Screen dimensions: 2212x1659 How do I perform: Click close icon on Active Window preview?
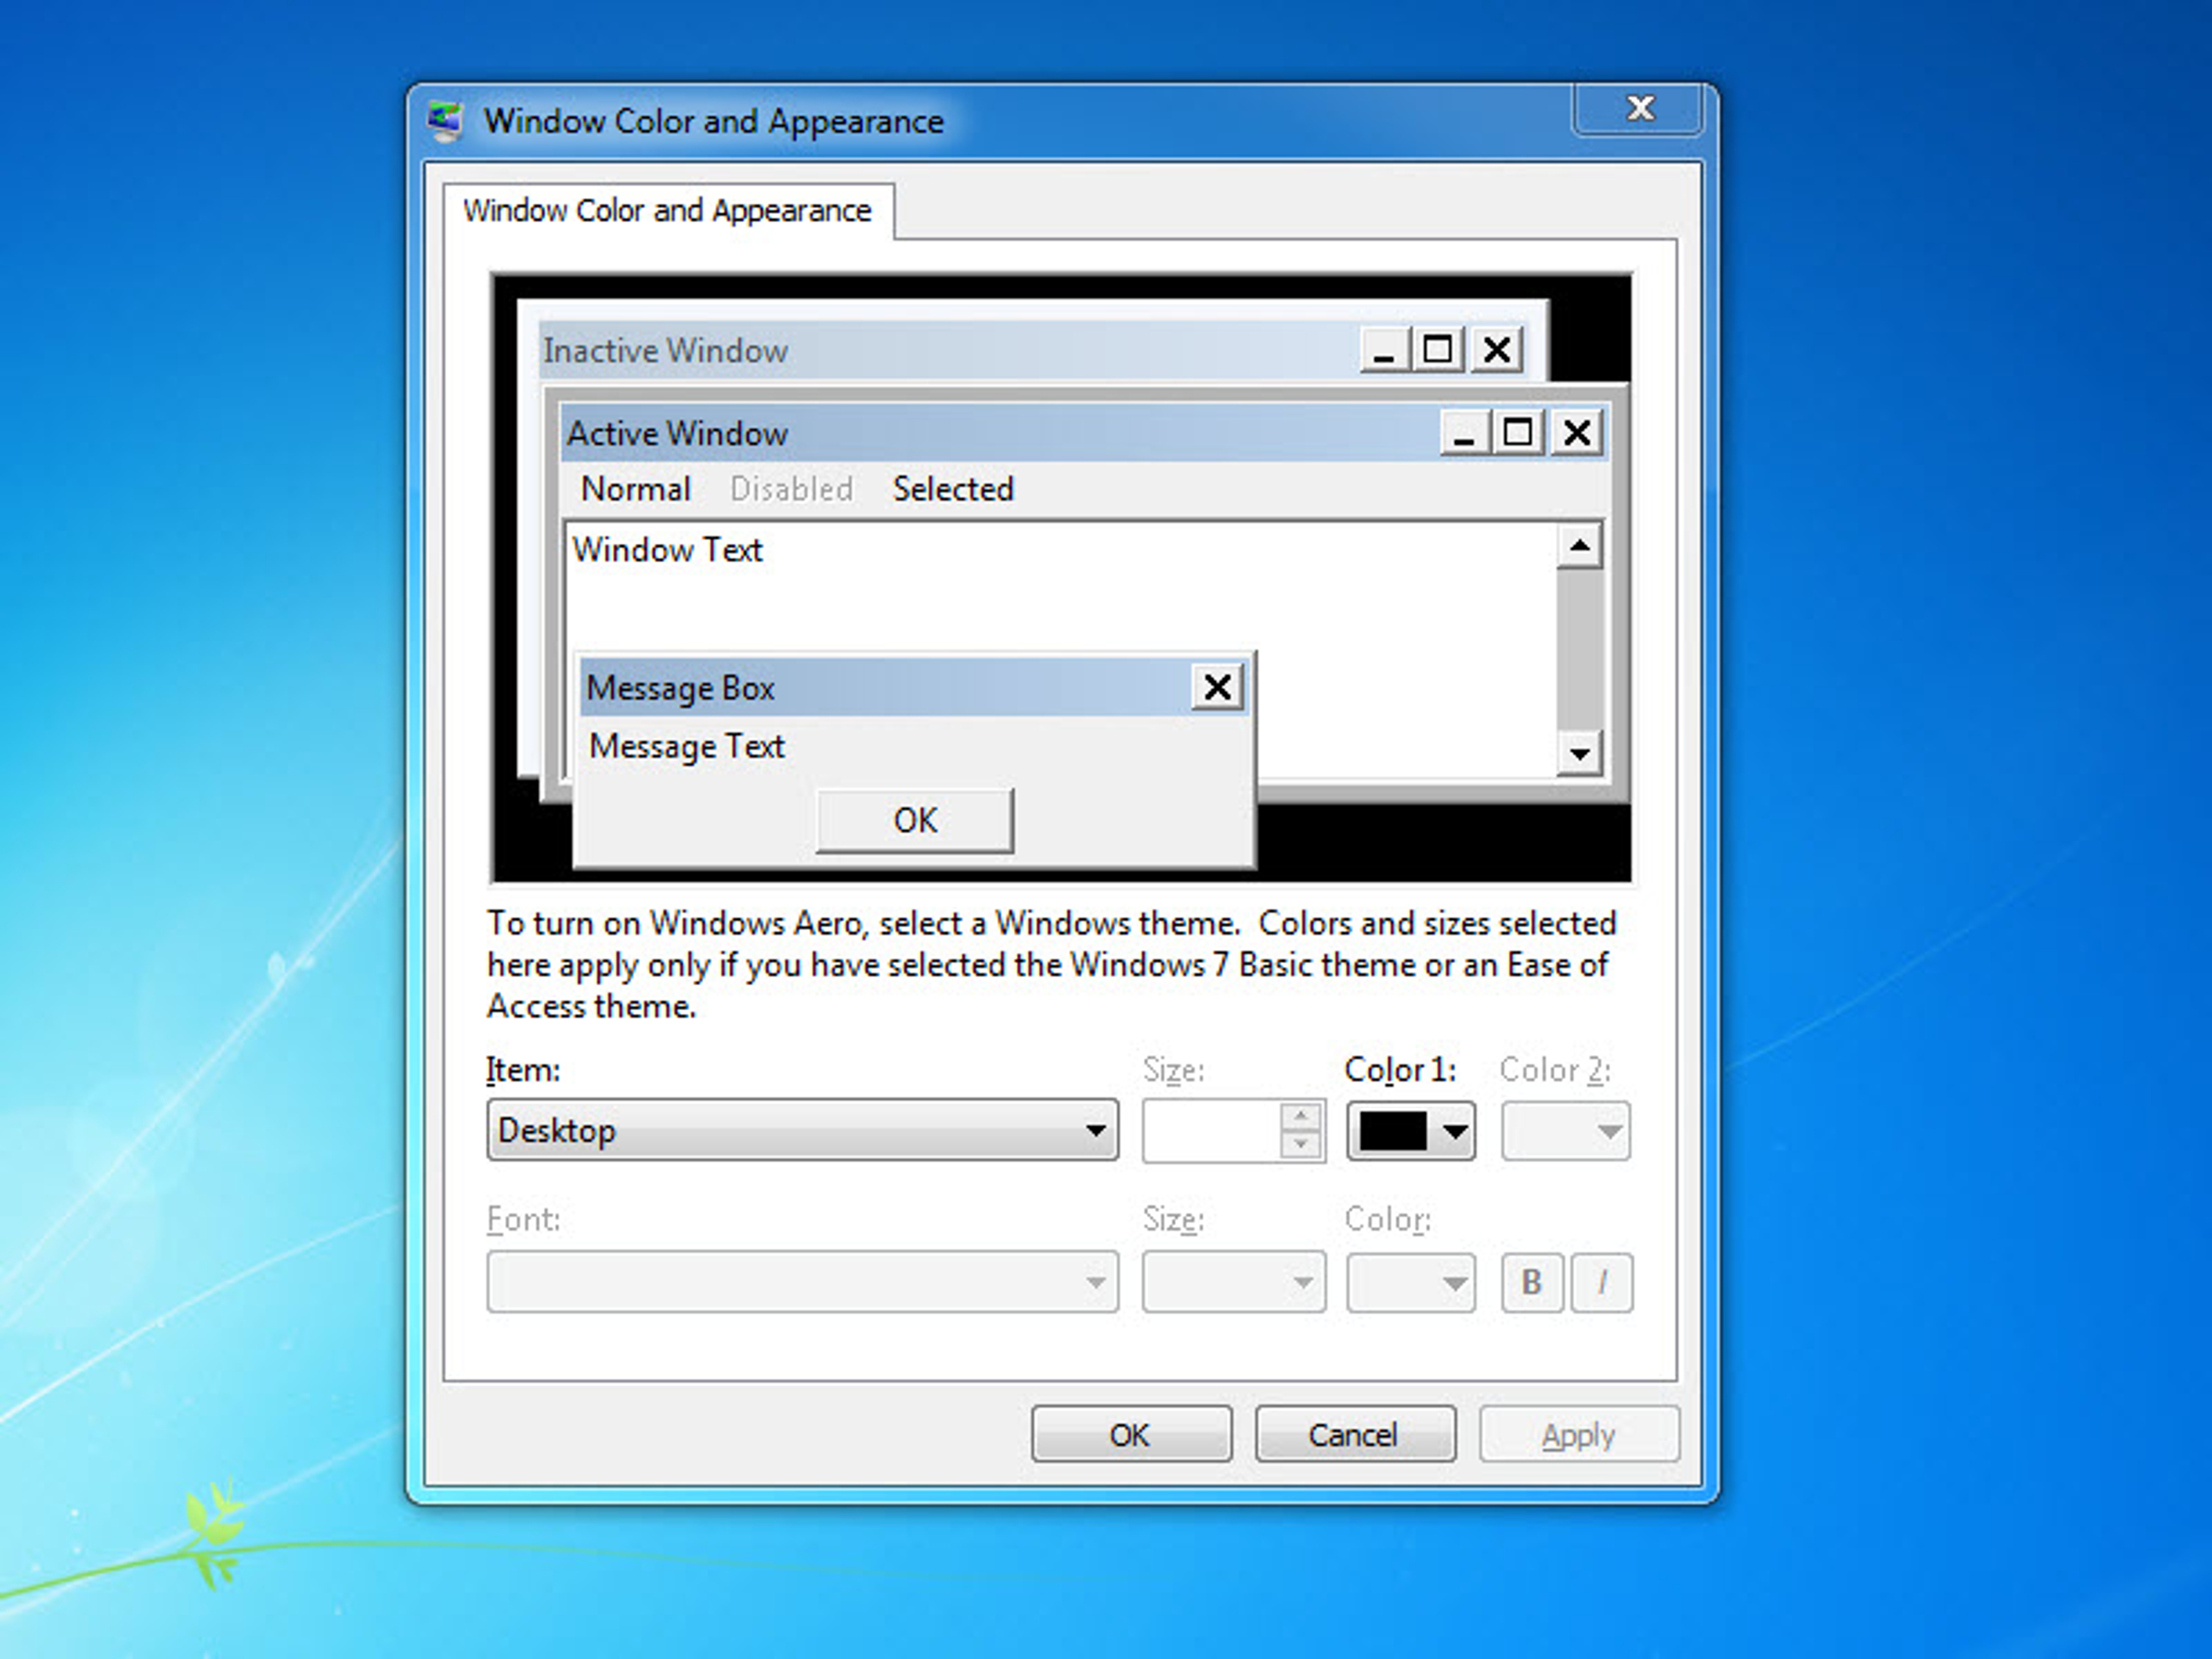pyautogui.click(x=1577, y=433)
